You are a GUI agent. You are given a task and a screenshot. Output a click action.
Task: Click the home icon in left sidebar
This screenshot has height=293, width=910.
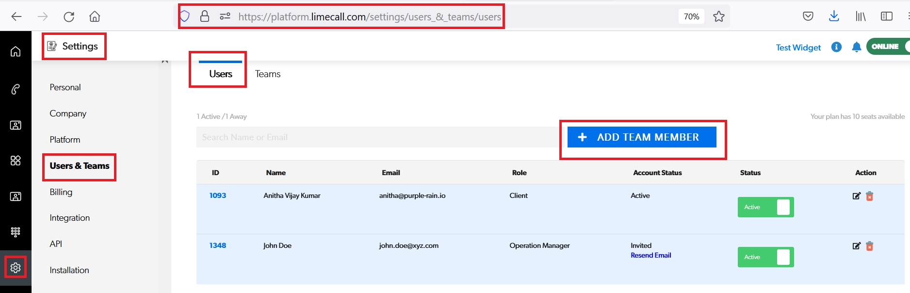tap(16, 51)
